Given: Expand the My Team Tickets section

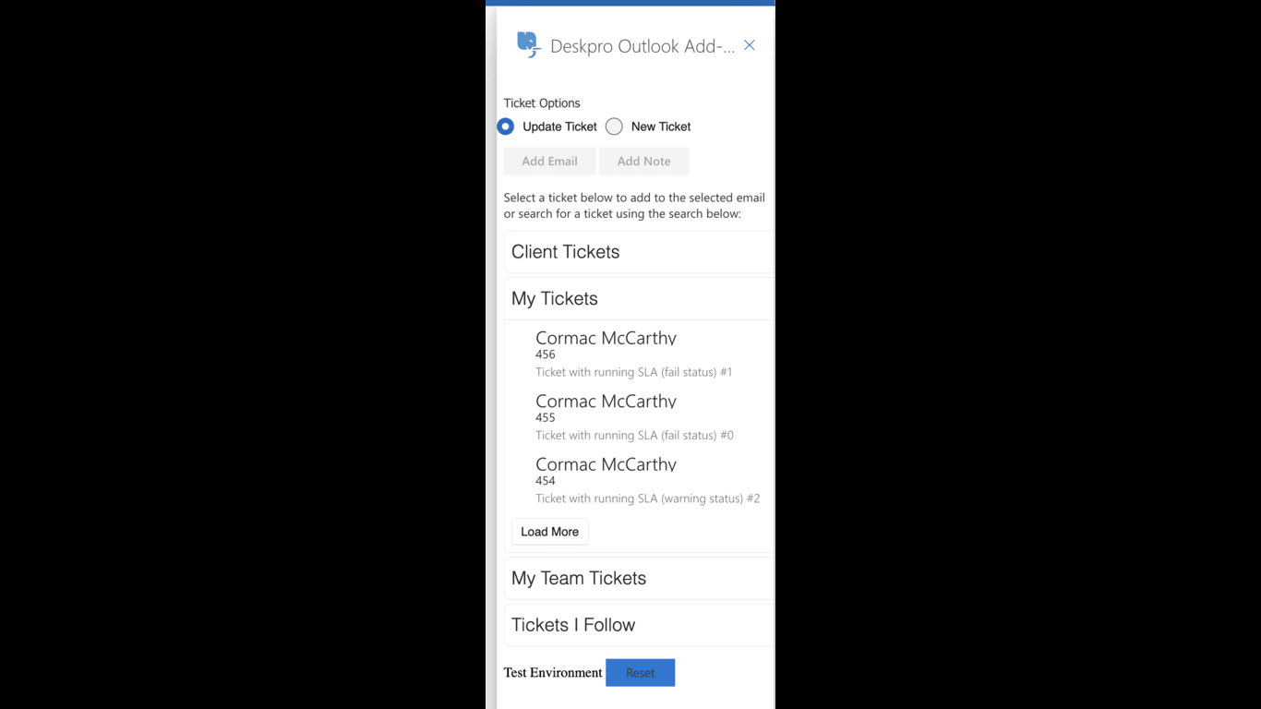Looking at the screenshot, I should tap(639, 578).
